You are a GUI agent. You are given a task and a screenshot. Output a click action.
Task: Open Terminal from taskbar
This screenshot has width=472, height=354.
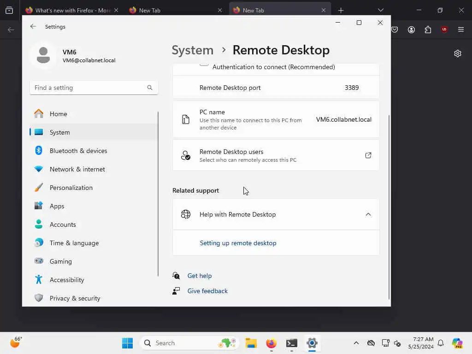coord(292,343)
